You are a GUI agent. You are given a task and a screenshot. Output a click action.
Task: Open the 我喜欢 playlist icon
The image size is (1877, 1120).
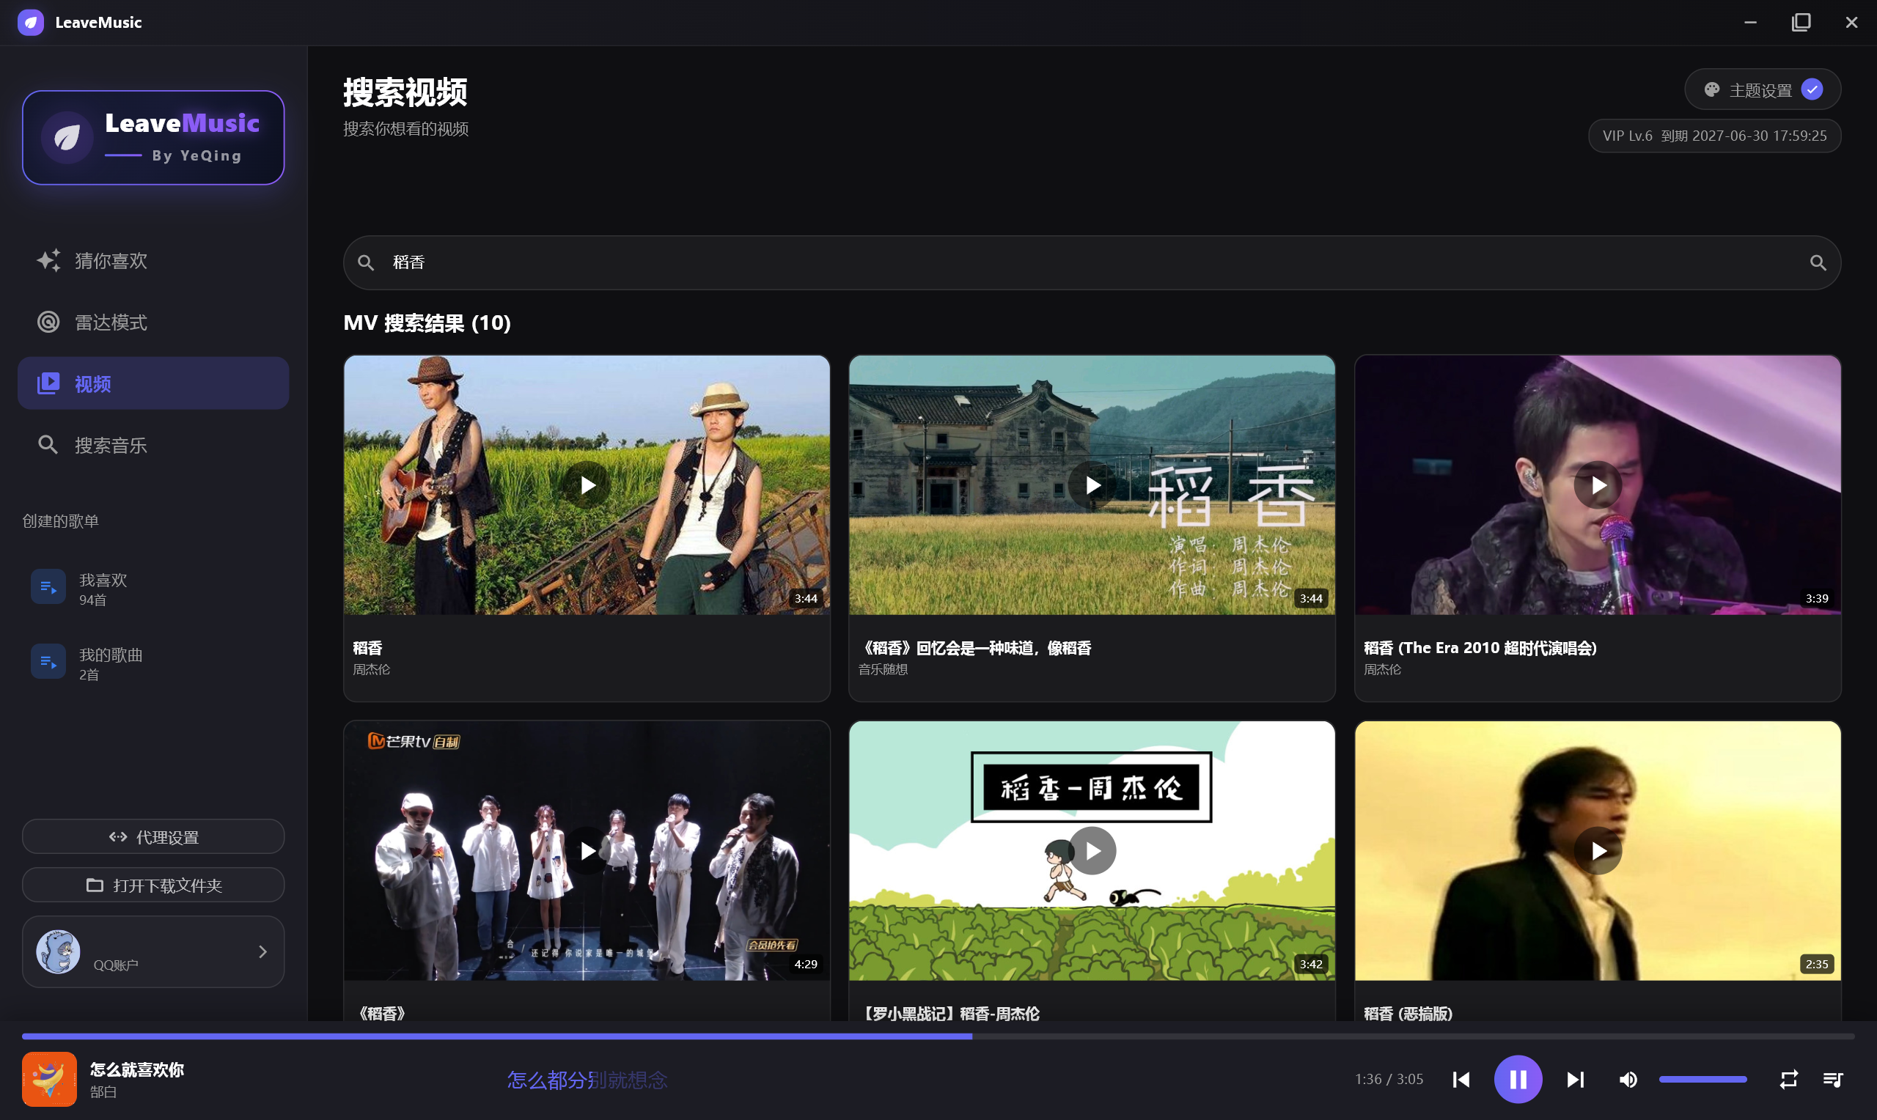[x=48, y=587]
